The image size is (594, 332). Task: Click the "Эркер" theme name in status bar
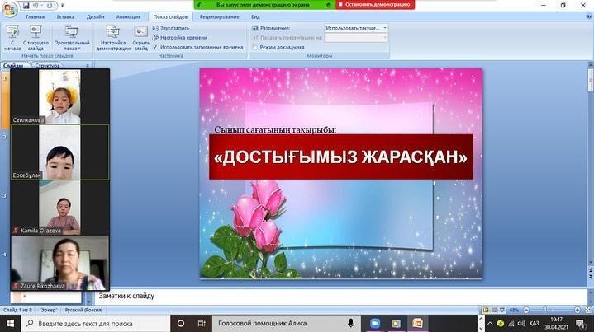pyautogui.click(x=49, y=310)
